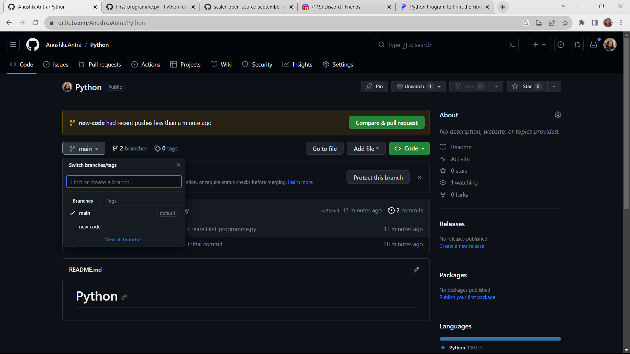Open the Add file dropdown
Image resolution: width=630 pixels, height=354 pixels.
[366, 148]
